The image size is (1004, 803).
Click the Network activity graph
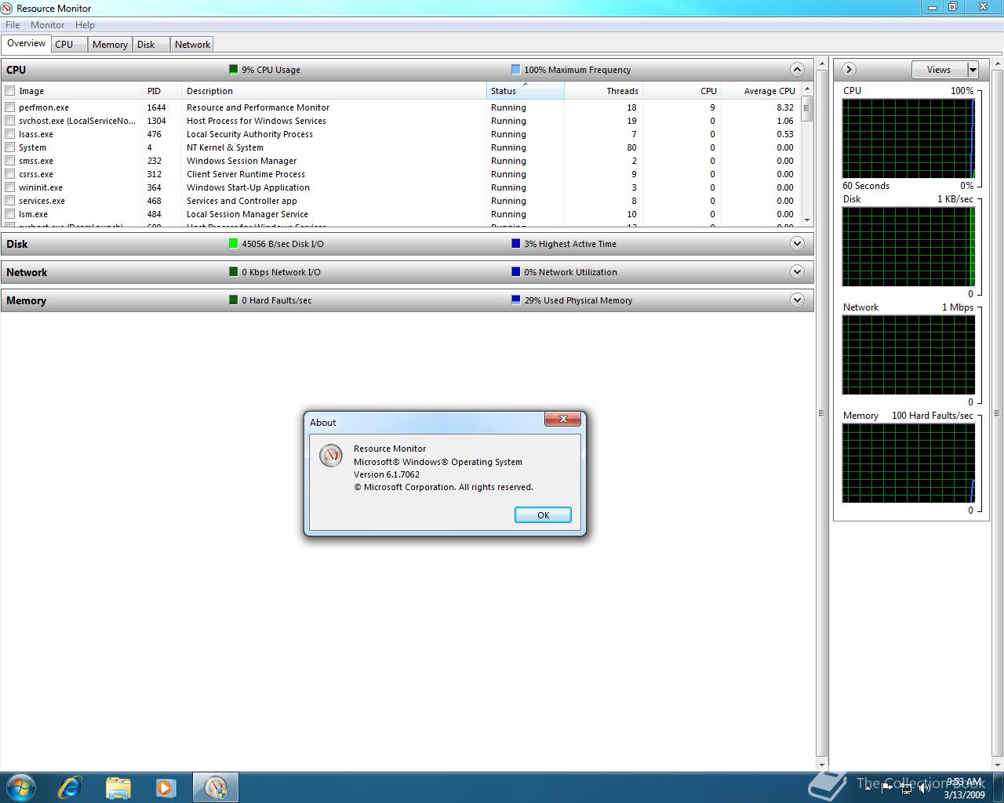click(x=908, y=354)
